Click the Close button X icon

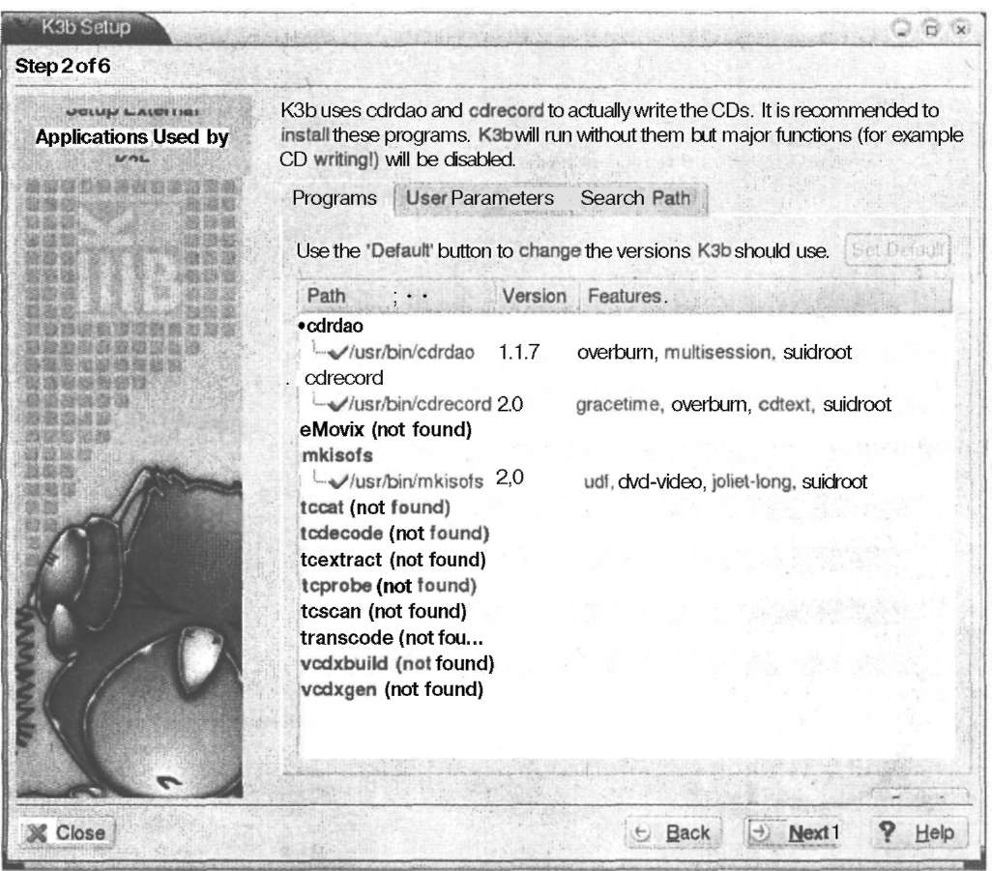(x=38, y=833)
